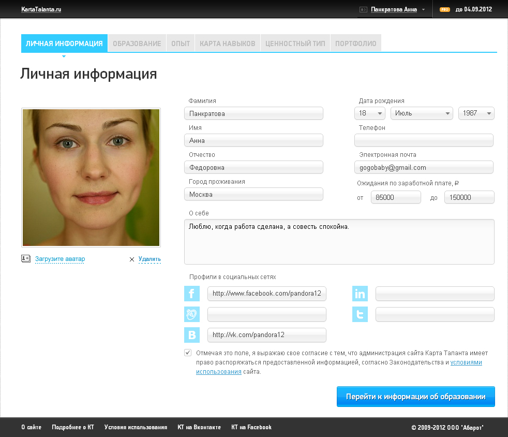
Task: Click the Город проживания field with Москва
Action: click(253, 194)
